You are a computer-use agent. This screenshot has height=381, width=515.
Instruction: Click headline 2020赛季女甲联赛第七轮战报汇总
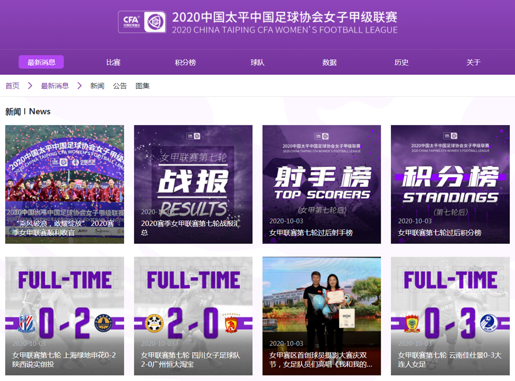(x=191, y=228)
